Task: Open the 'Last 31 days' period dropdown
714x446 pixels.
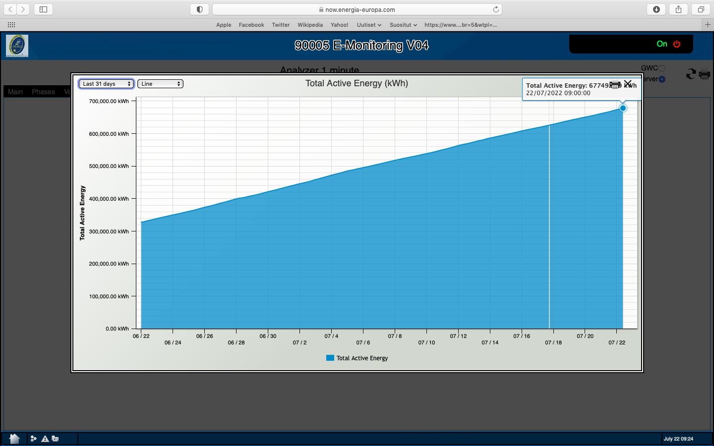Action: (x=106, y=84)
